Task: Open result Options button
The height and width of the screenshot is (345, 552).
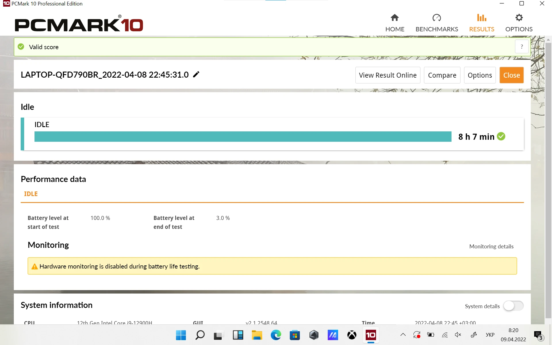Action: click(480, 75)
